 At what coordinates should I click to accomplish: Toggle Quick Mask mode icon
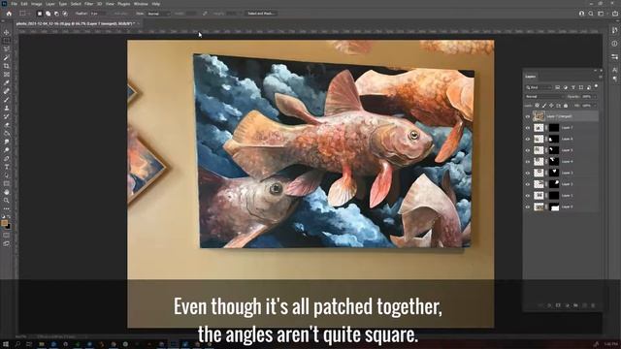click(x=7, y=235)
